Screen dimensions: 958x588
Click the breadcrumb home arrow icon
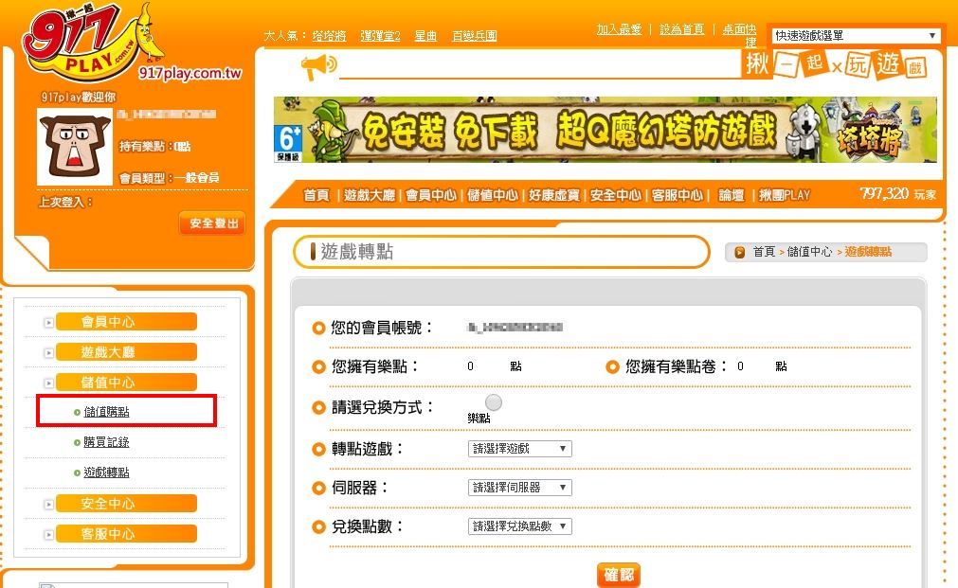(739, 252)
